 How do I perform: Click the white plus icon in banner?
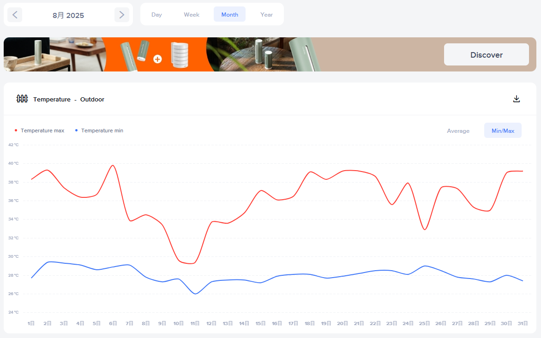coord(157,59)
